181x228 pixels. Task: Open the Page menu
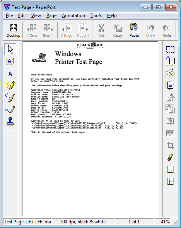click(x=51, y=15)
